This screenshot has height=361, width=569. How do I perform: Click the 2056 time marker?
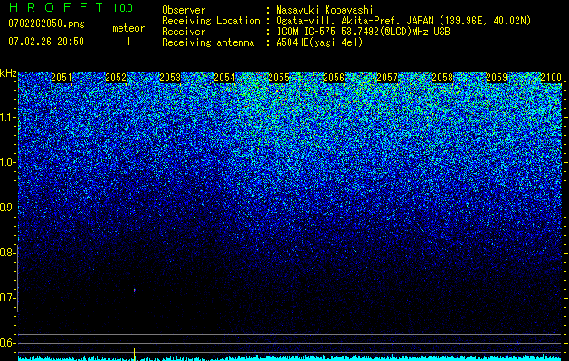pos(334,78)
